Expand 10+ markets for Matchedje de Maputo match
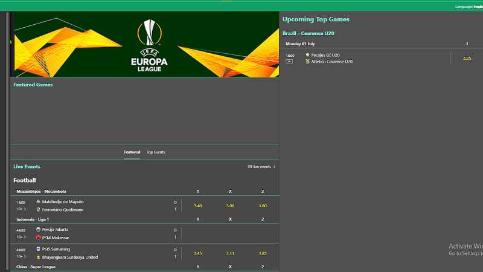483x272 pixels. pos(21,209)
